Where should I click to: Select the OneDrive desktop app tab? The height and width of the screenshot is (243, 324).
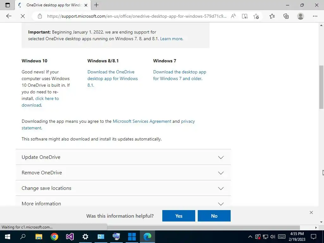point(53,5)
